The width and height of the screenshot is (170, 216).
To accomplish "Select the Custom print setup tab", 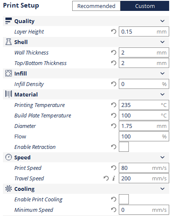I will click(x=145, y=6).
